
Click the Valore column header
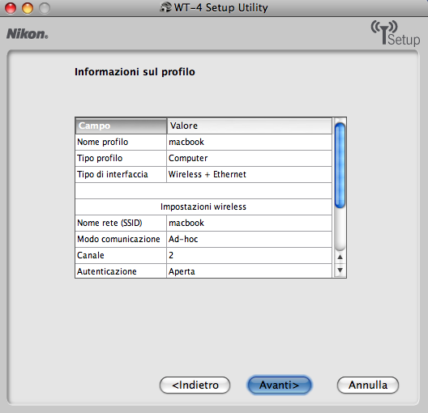click(x=250, y=126)
